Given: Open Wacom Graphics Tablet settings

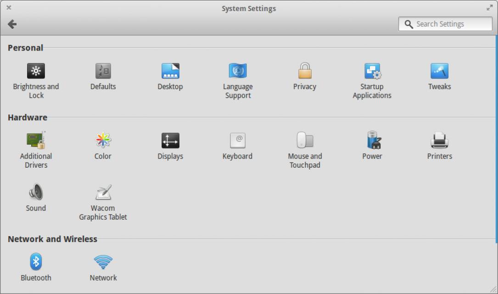Looking at the screenshot, I should [103, 192].
